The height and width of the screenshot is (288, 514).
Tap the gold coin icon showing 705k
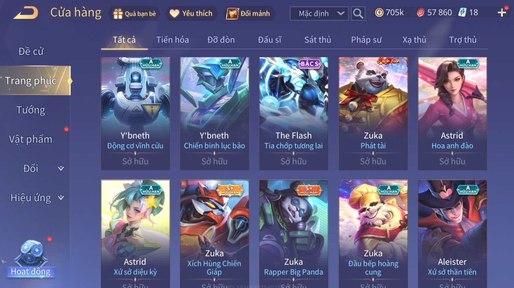coord(379,13)
